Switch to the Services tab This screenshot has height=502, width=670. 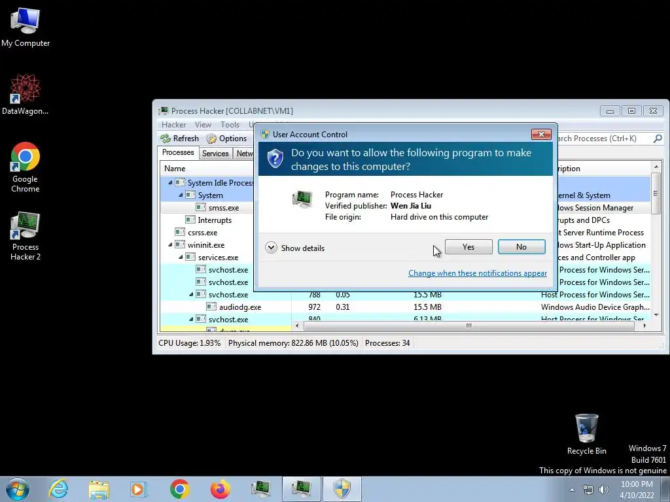pos(215,153)
